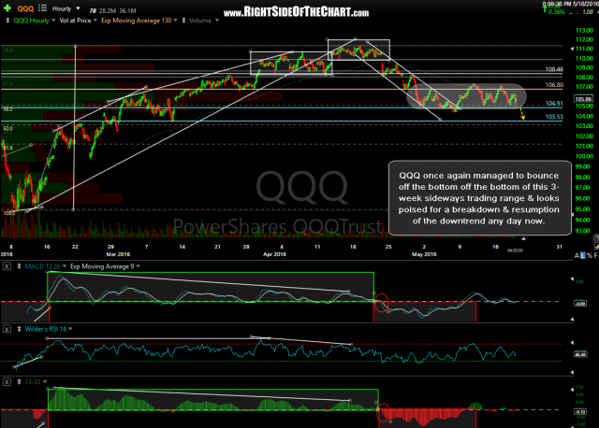This screenshot has height=428, width=599.
Task: Select the QQQ annotation text note
Action: click(x=478, y=198)
